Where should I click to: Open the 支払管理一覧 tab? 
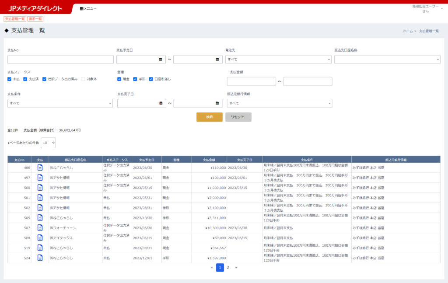[x=15, y=19]
